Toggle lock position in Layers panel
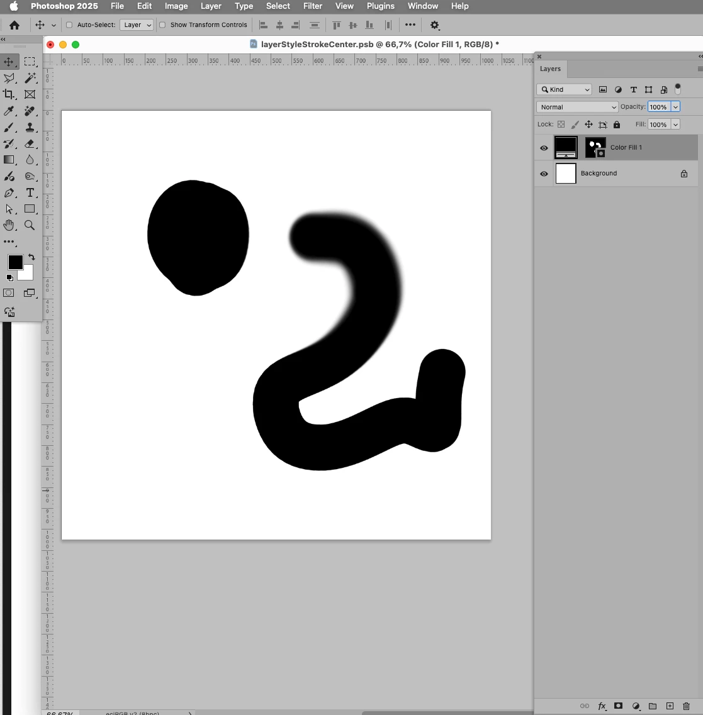The image size is (703, 715). point(589,125)
